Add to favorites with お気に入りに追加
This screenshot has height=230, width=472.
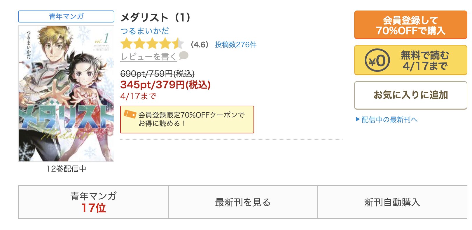(410, 95)
